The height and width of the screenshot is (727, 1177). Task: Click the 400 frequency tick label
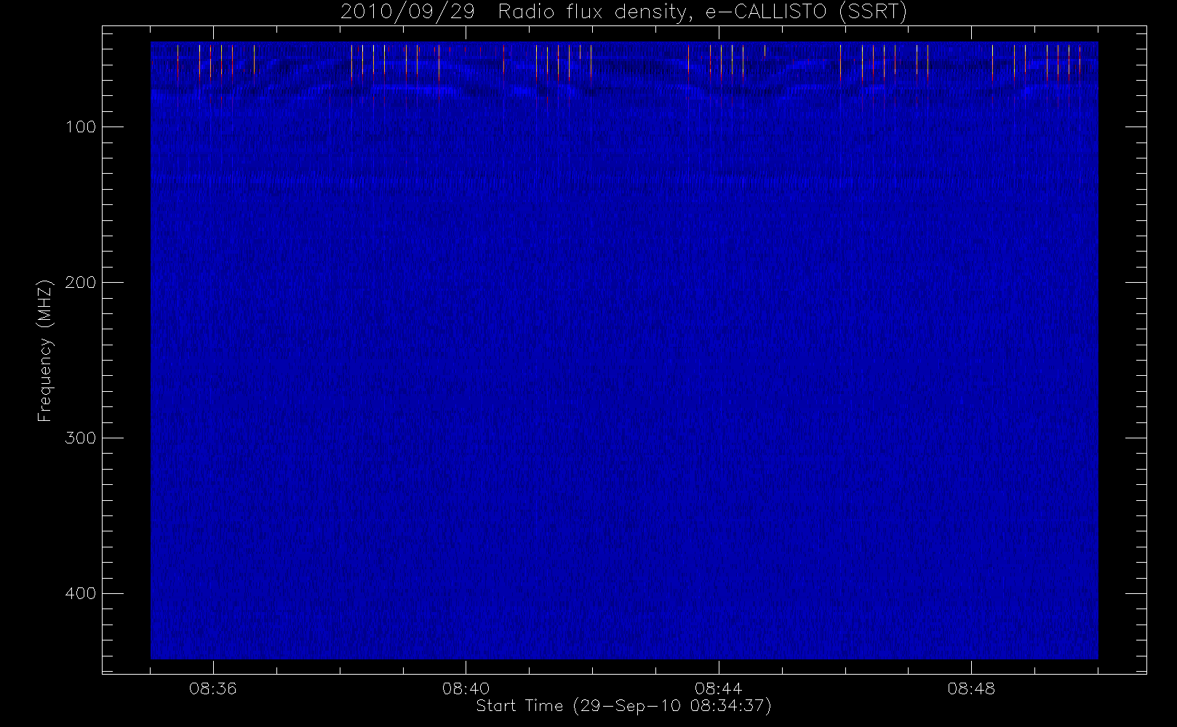click(81, 594)
